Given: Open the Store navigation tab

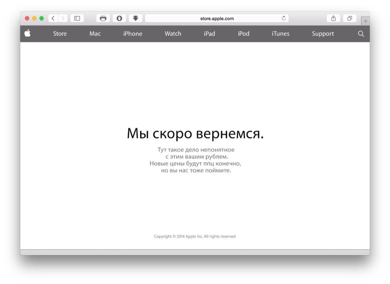Looking at the screenshot, I should click(x=60, y=34).
